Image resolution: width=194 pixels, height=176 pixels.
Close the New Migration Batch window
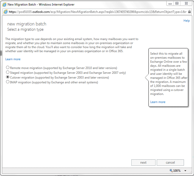point(186,4)
